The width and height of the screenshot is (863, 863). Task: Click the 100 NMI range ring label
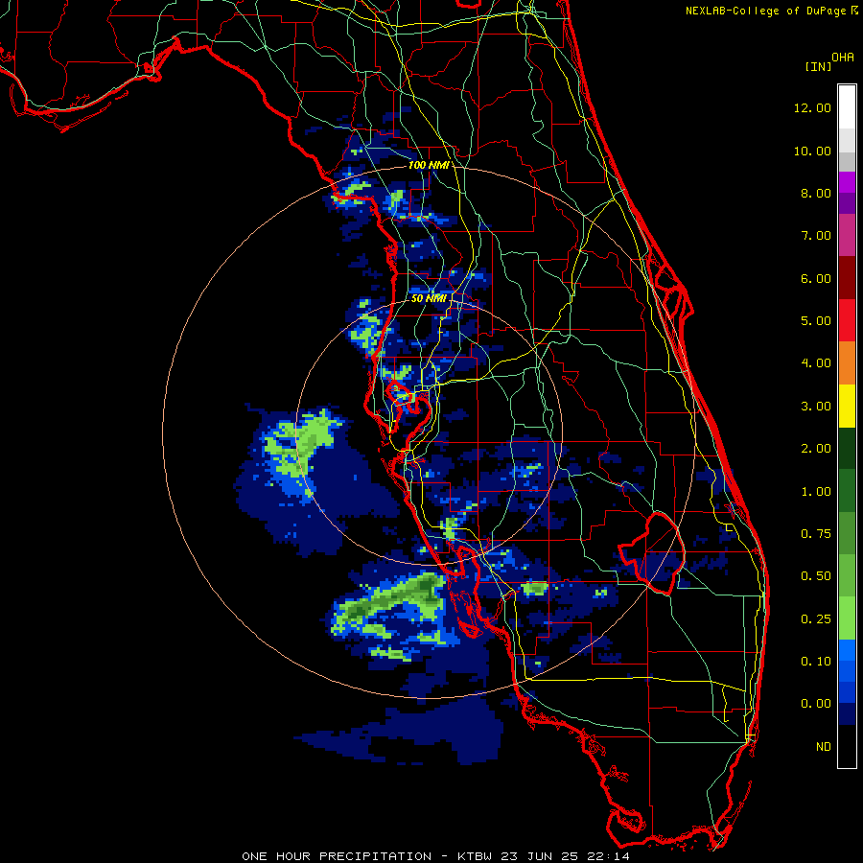[428, 165]
